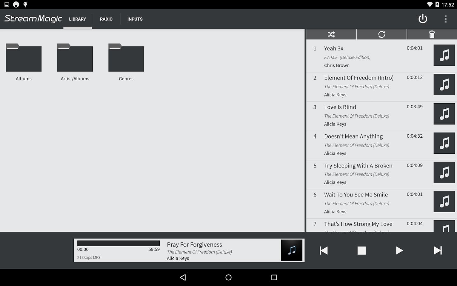Toggle repeat mode for the queue
The image size is (457, 286).
pyautogui.click(x=381, y=34)
